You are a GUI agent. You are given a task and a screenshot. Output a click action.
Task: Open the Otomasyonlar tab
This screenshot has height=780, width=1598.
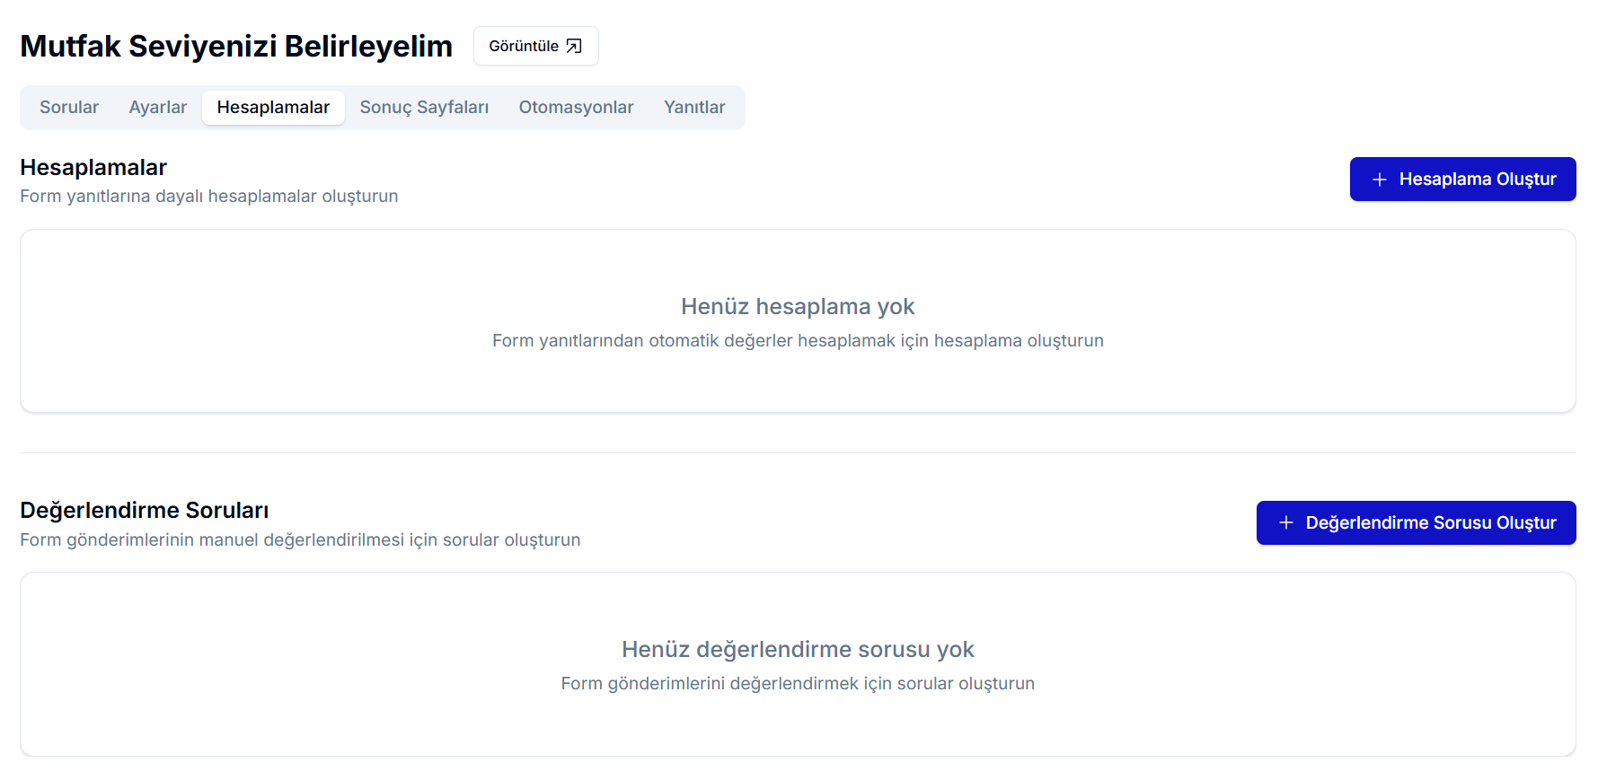(576, 107)
